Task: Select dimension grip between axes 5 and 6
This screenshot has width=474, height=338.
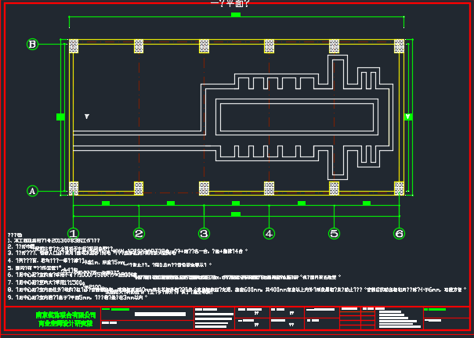Action: pos(367,203)
